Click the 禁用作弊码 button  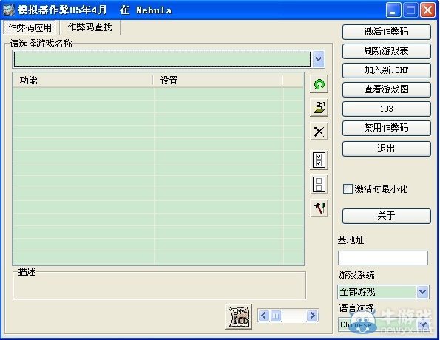click(387, 128)
